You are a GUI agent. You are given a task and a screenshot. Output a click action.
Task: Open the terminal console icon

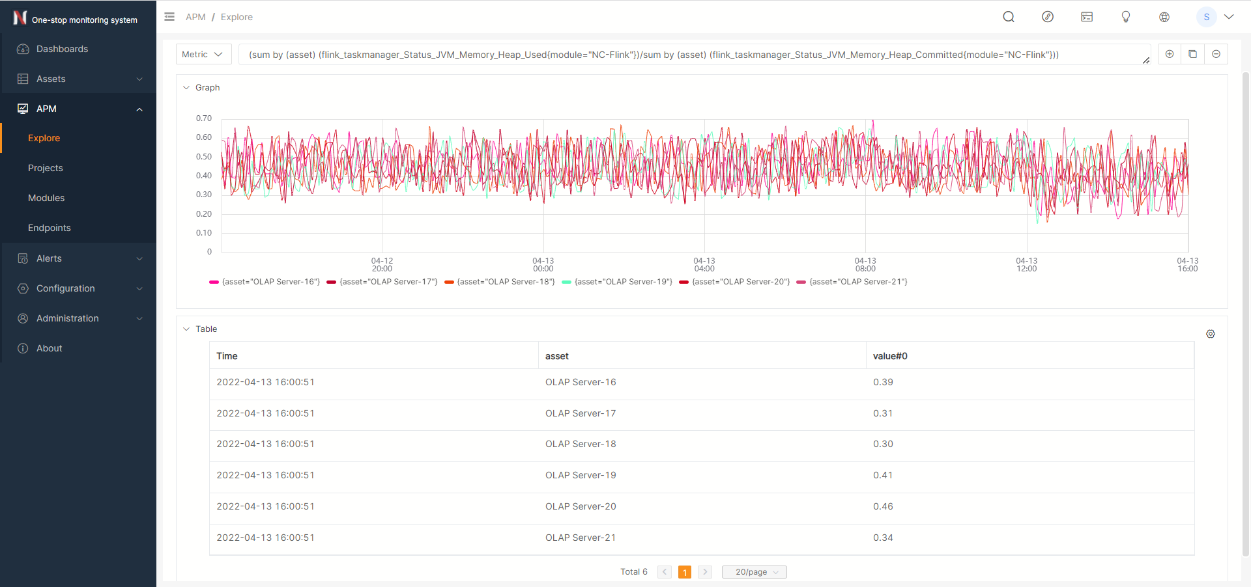[1087, 17]
